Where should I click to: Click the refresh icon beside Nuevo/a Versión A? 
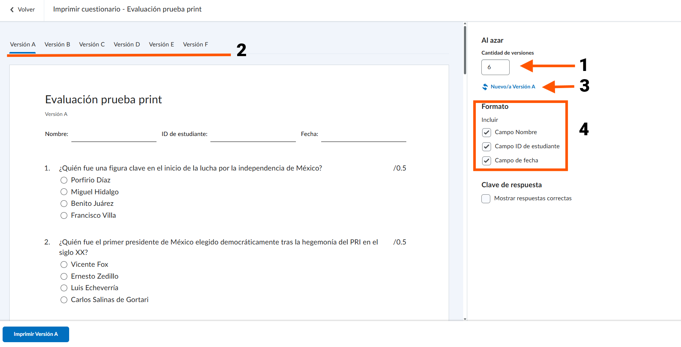pos(485,87)
